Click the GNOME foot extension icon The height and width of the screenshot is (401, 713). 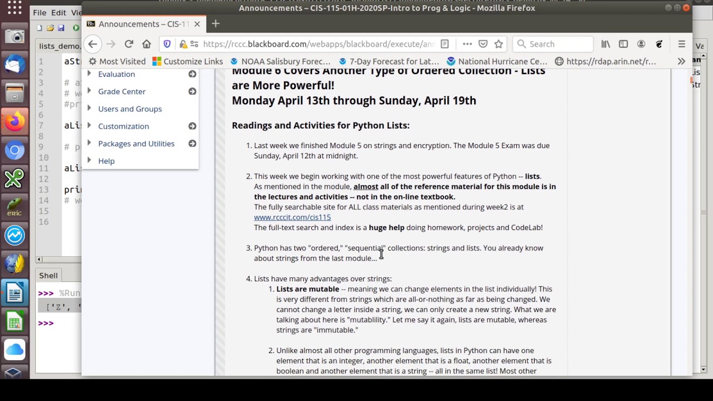(x=659, y=44)
